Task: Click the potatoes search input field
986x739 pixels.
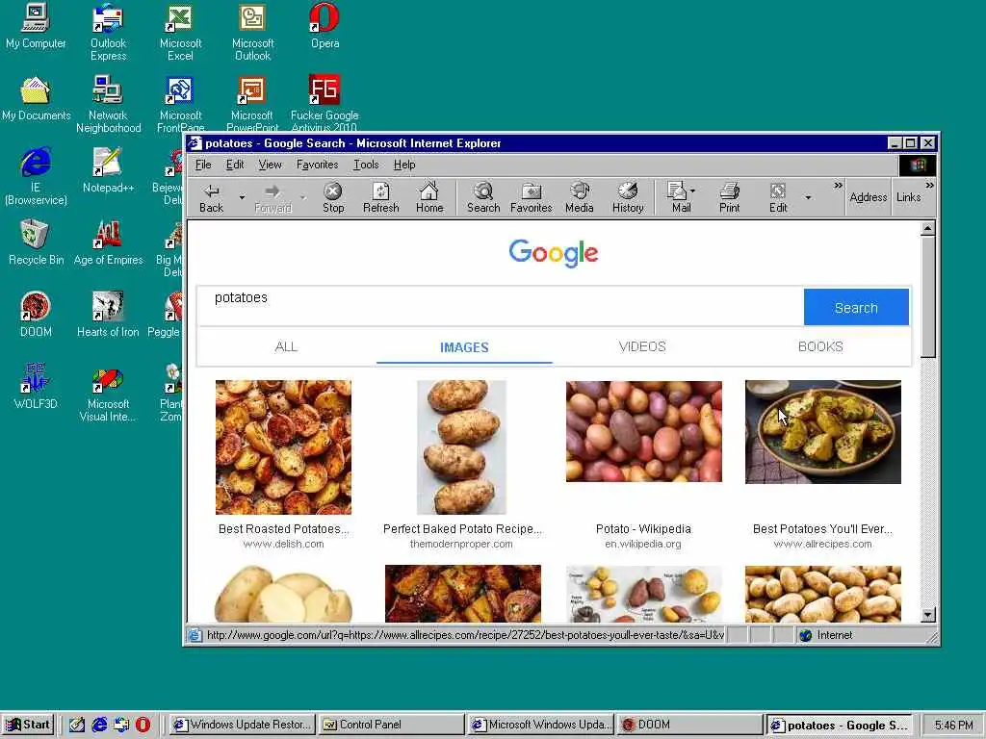Action: coord(501,307)
